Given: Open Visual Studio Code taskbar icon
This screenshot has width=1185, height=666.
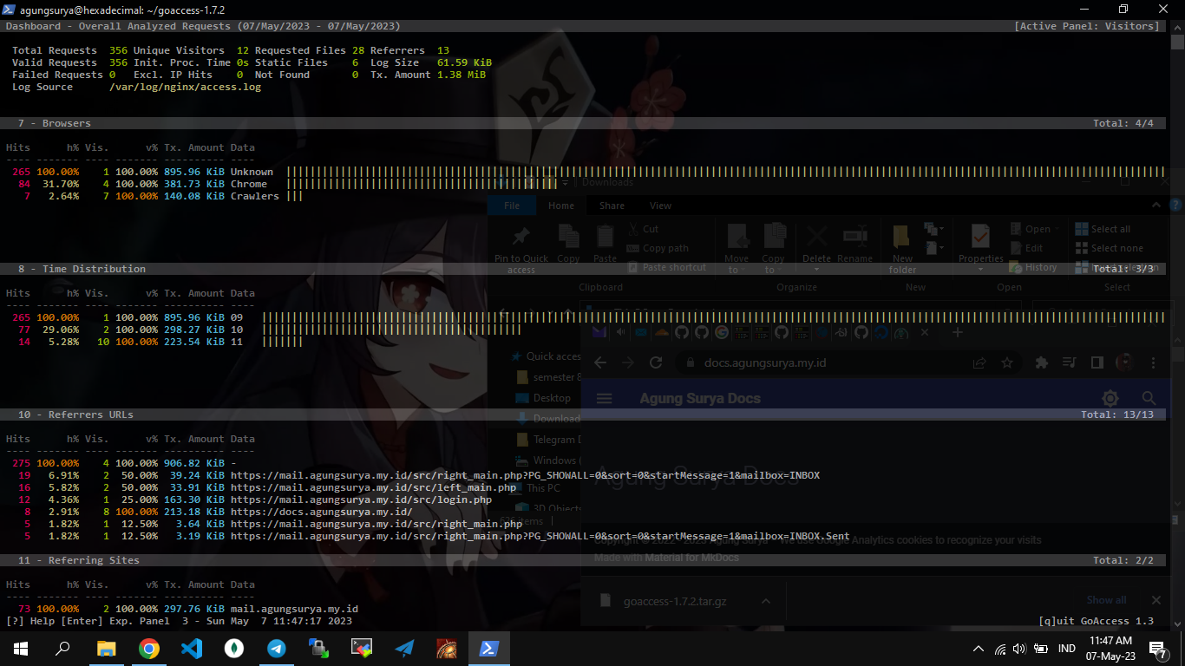Looking at the screenshot, I should (192, 648).
